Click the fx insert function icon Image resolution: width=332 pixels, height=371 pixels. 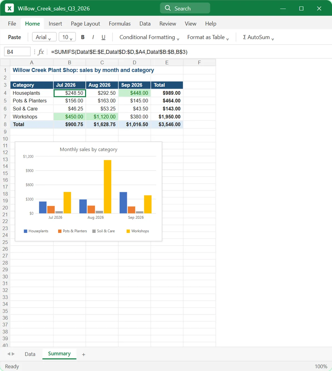(x=41, y=52)
